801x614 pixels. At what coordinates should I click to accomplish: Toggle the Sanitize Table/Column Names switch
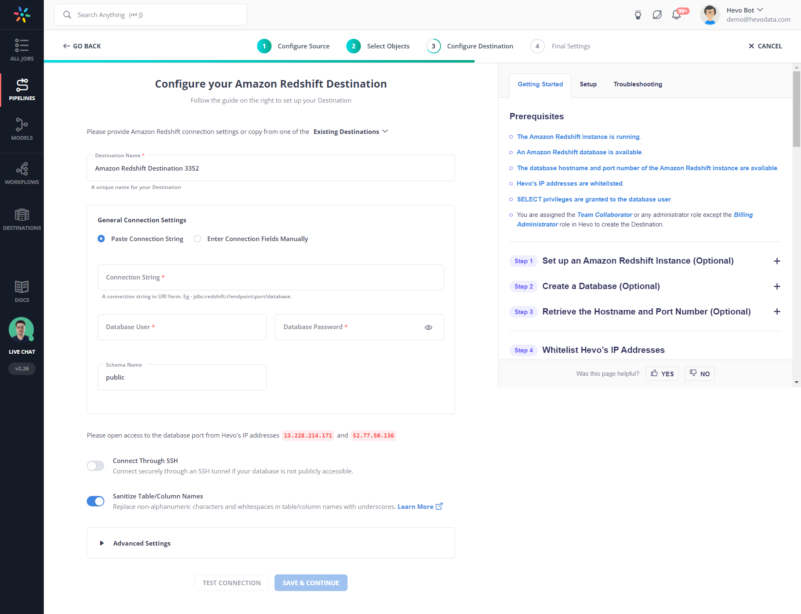96,501
